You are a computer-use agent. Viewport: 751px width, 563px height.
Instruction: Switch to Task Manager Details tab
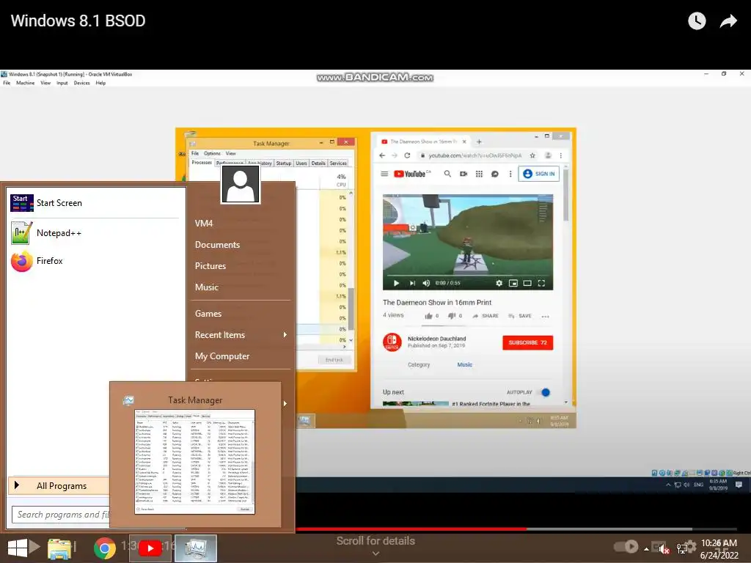tap(318, 163)
